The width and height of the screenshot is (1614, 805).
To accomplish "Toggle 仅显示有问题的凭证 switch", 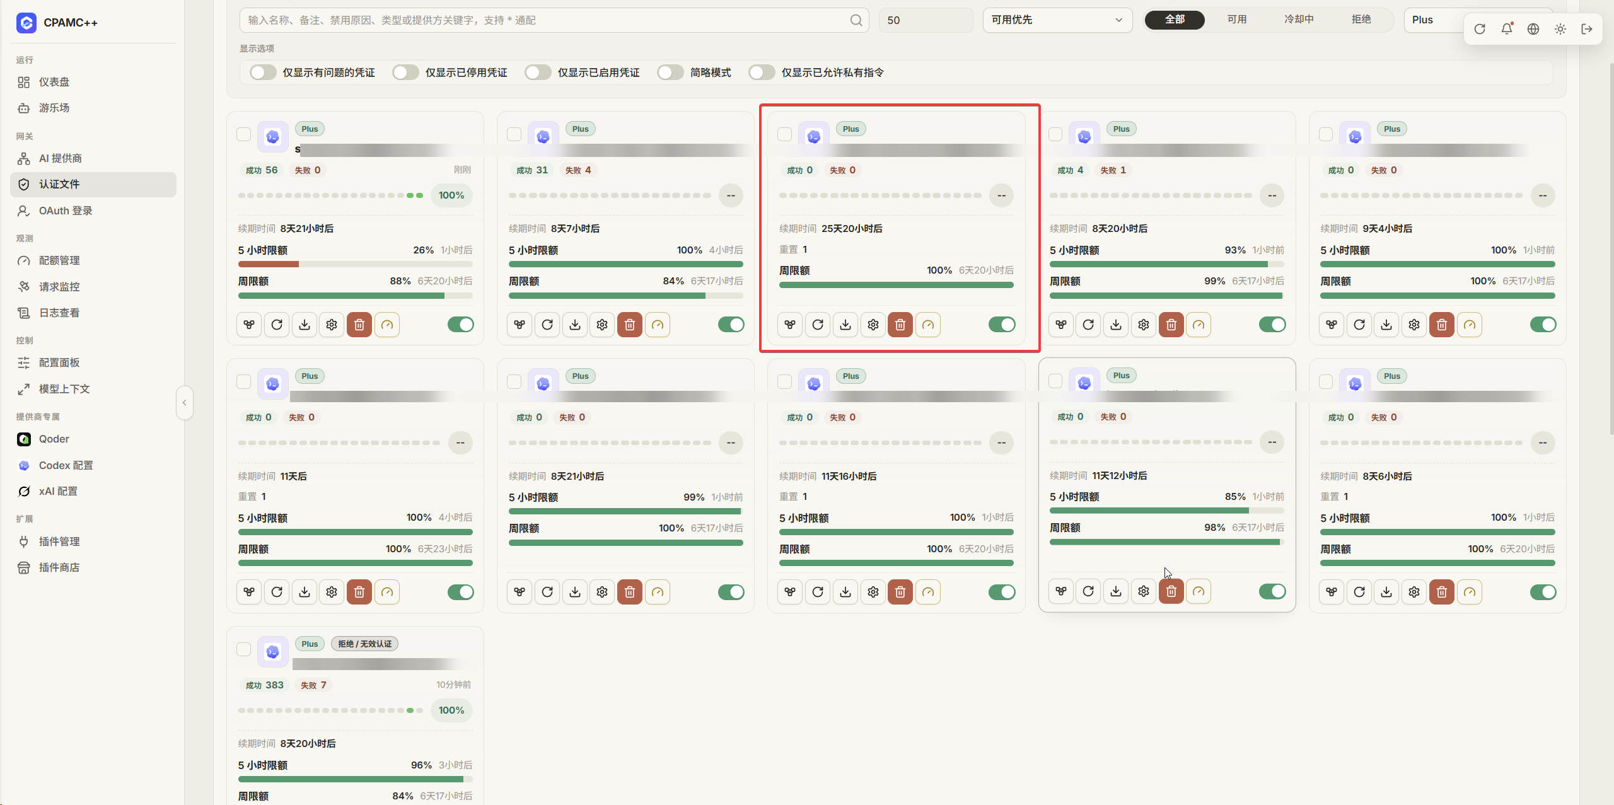I will click(263, 72).
